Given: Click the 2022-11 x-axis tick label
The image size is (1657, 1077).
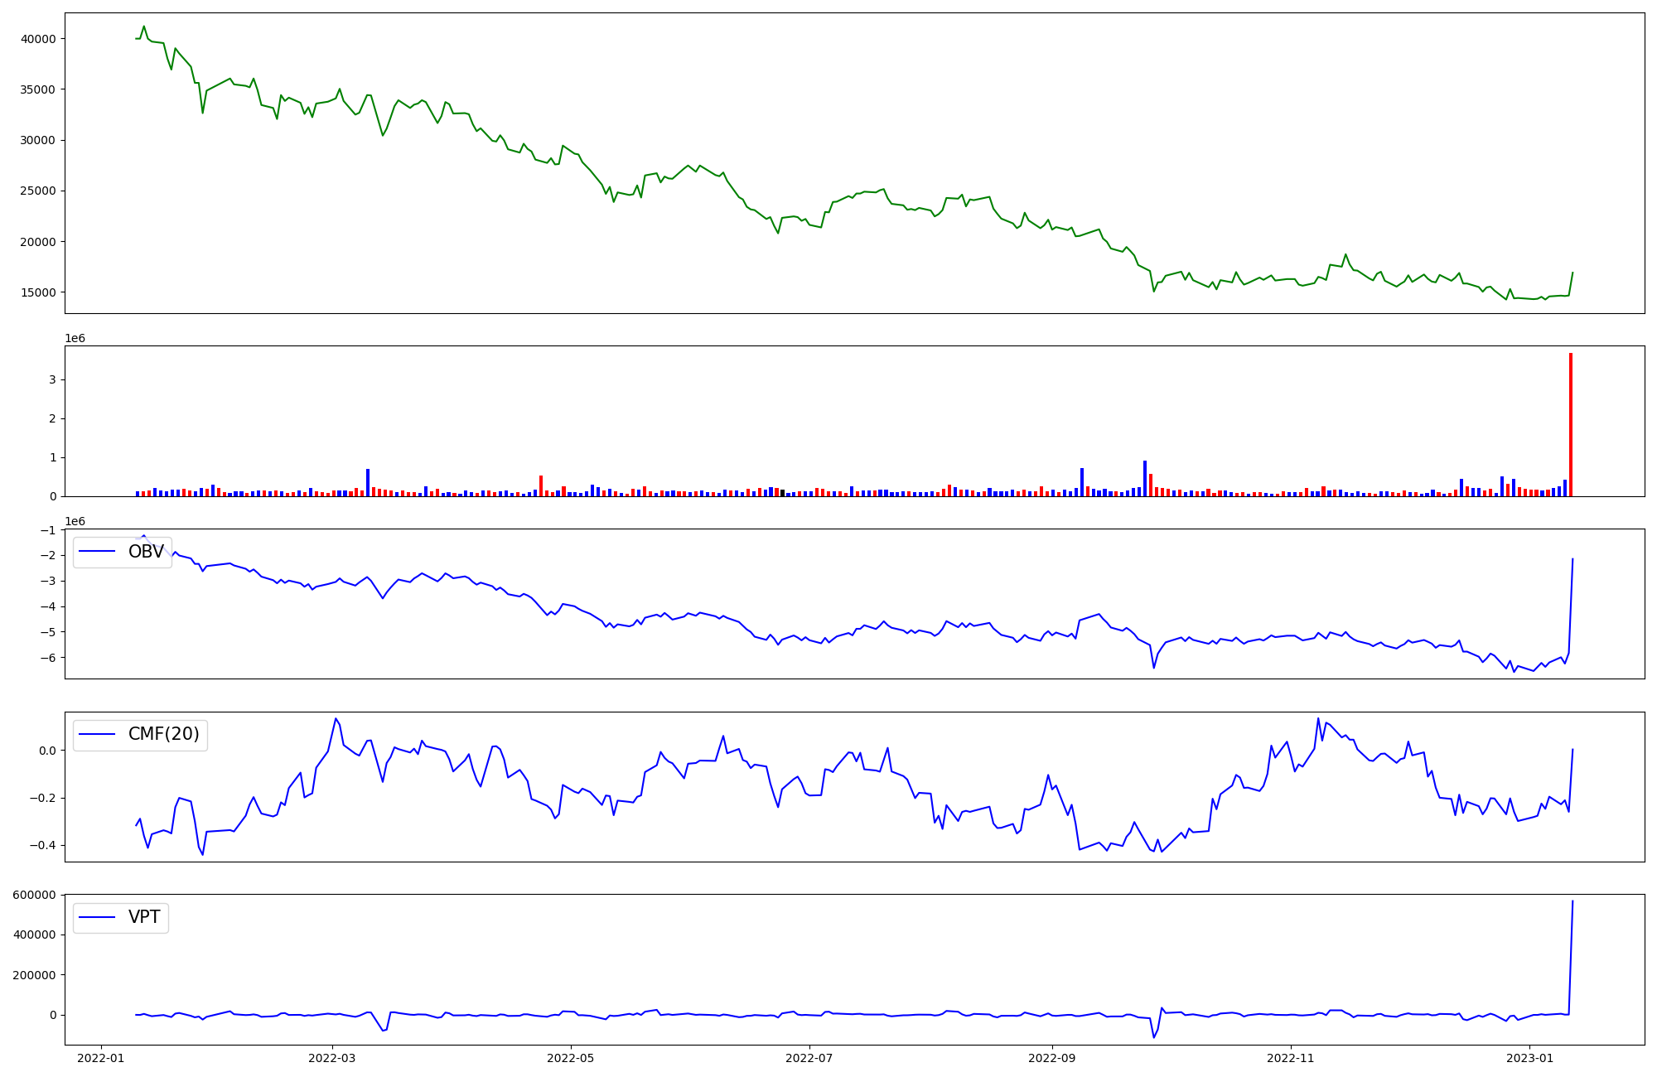Looking at the screenshot, I should 1290,1058.
